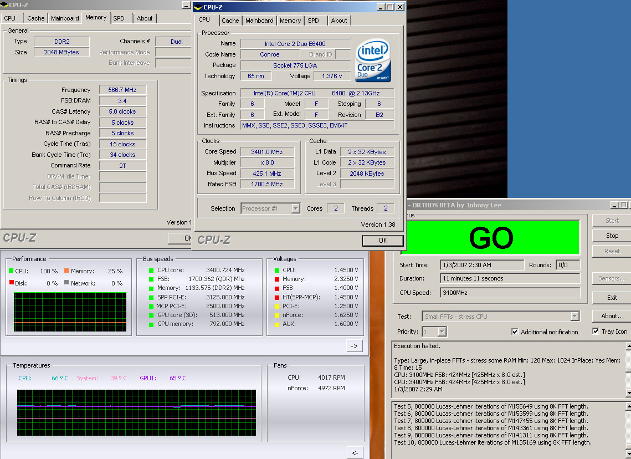Image resolution: width=631 pixels, height=459 pixels.
Task: Click the CPU performance usage graph
Action: [x=70, y=312]
